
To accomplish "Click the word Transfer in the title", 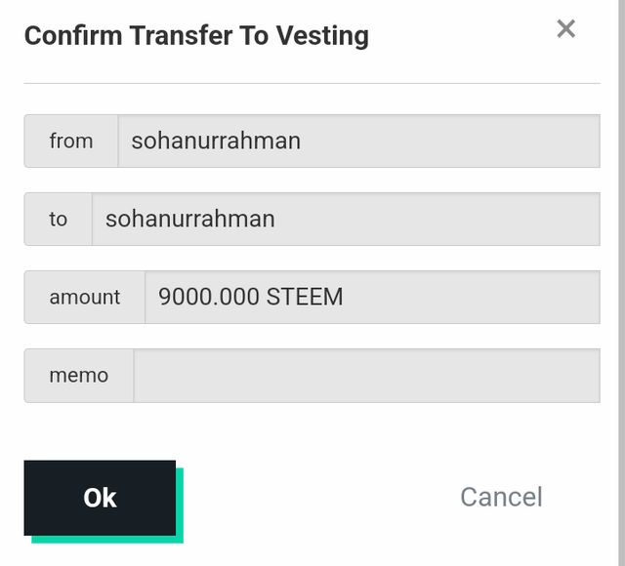I will 181,36.
